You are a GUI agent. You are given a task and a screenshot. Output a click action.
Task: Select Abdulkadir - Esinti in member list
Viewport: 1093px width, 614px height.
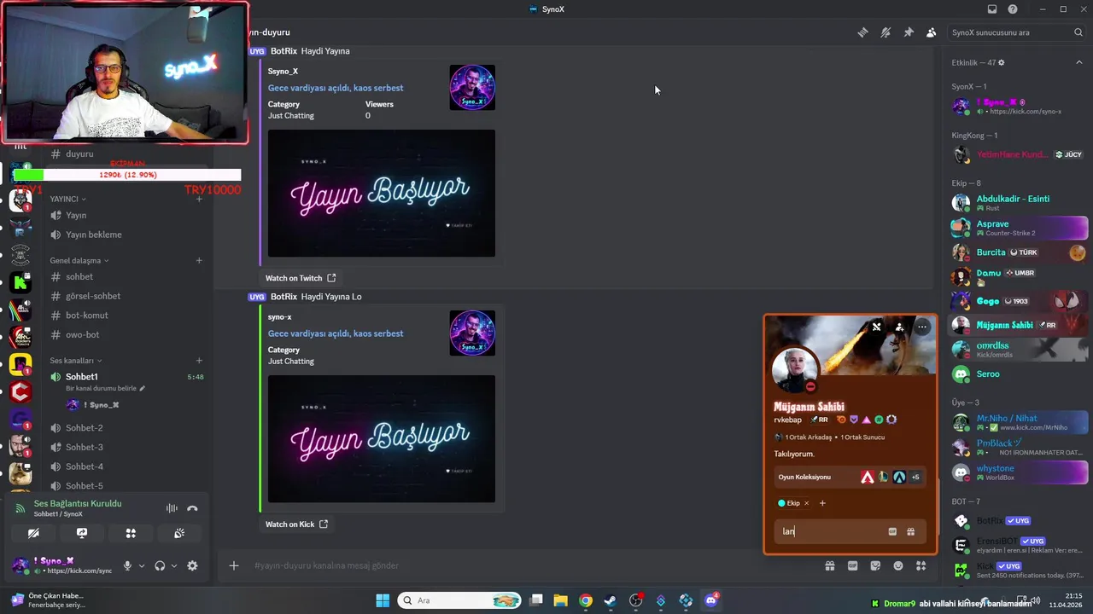(1019, 203)
